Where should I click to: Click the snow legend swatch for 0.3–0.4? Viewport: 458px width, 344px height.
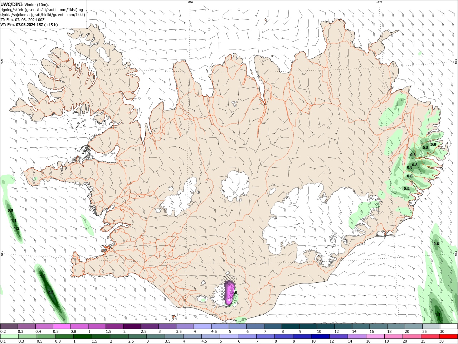pyautogui.click(x=26, y=326)
